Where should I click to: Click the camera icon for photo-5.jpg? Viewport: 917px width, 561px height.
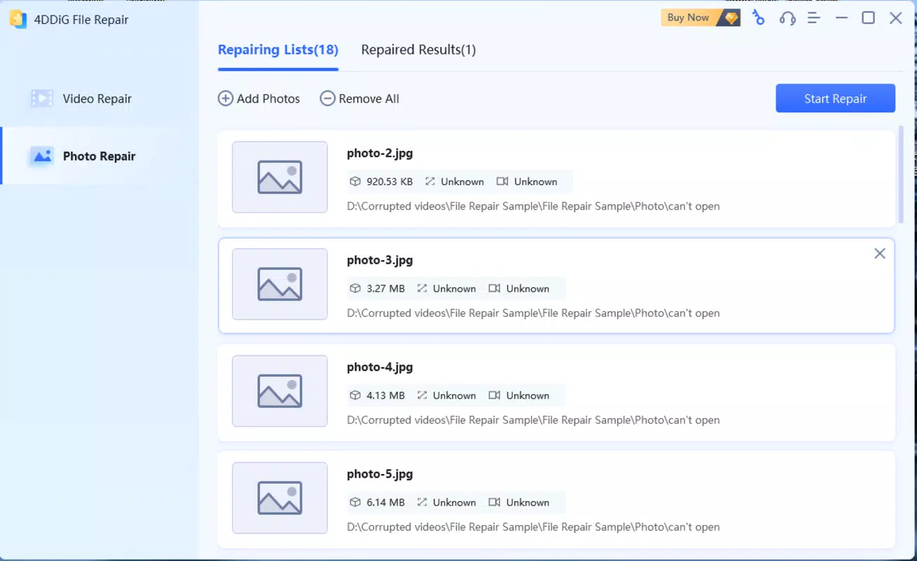pos(495,502)
